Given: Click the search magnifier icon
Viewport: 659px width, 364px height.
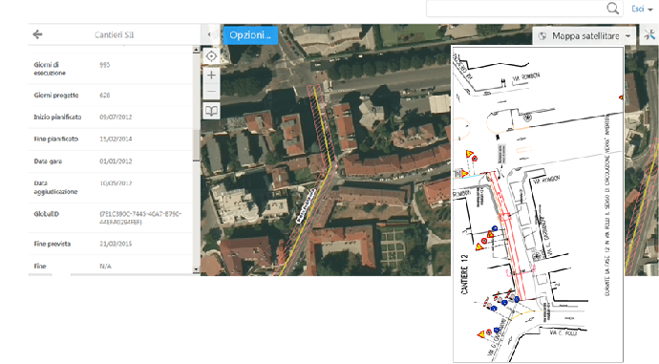Looking at the screenshot, I should tap(613, 8).
